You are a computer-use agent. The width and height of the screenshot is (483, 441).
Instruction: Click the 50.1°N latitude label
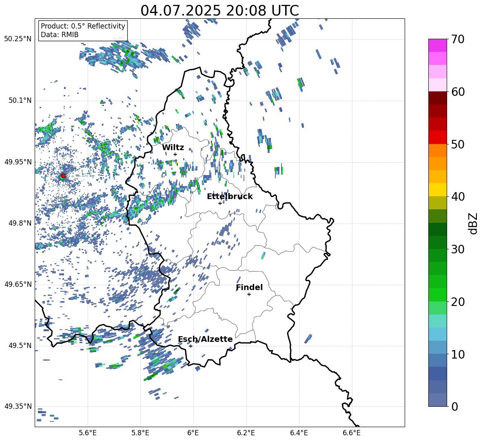click(x=20, y=100)
